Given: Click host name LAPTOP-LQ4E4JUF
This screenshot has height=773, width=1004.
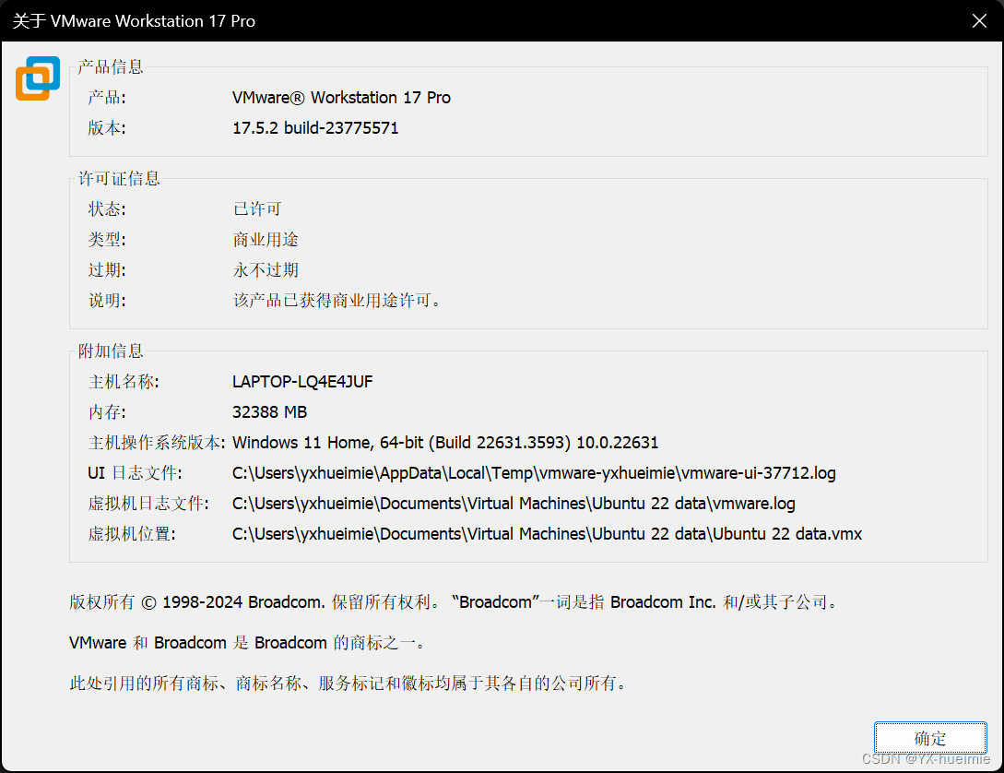Looking at the screenshot, I should click(x=302, y=382).
